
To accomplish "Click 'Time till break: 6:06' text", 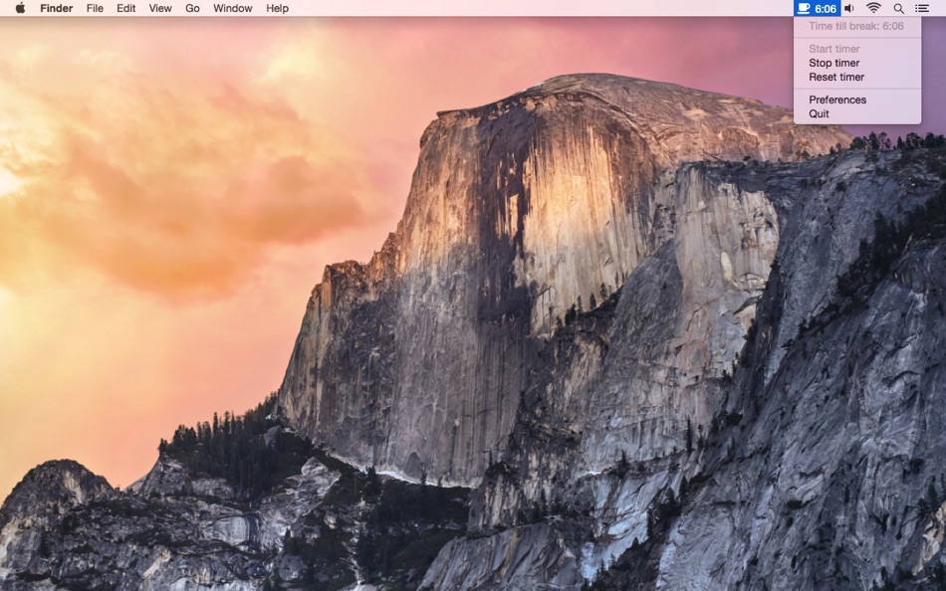I will coord(856,26).
